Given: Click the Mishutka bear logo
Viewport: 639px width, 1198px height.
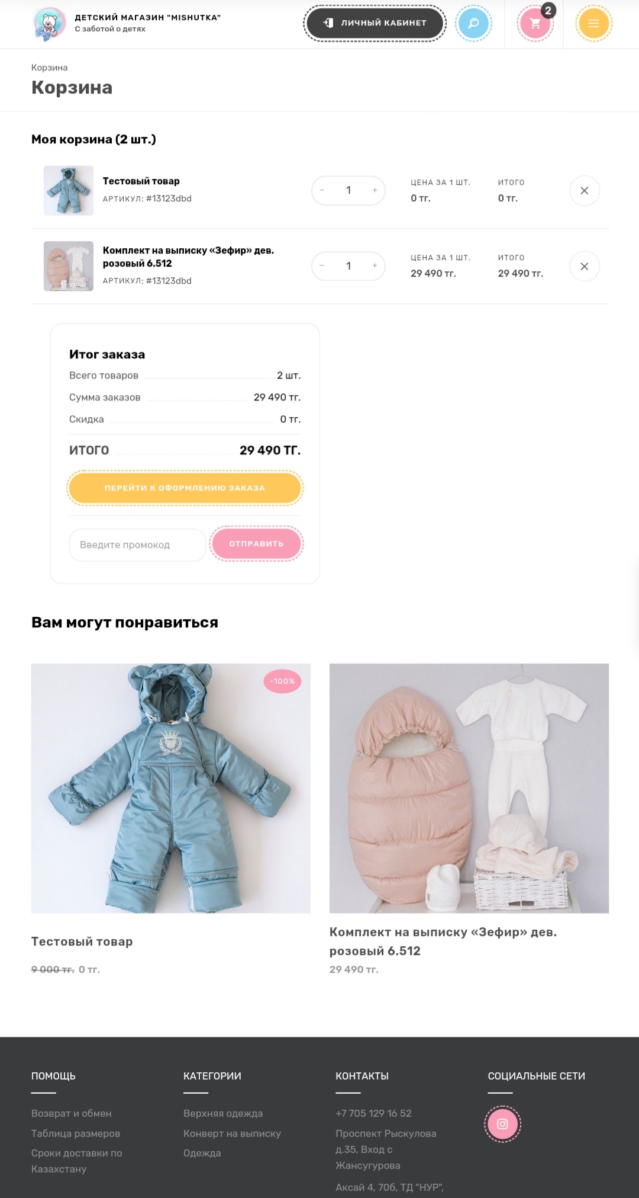Looking at the screenshot, I should (49, 24).
